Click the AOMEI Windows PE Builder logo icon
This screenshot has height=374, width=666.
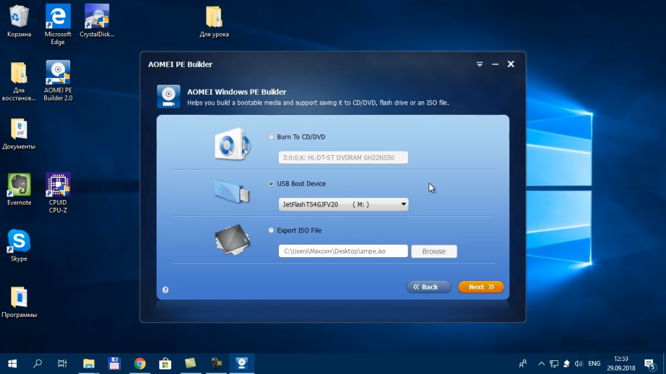point(168,96)
